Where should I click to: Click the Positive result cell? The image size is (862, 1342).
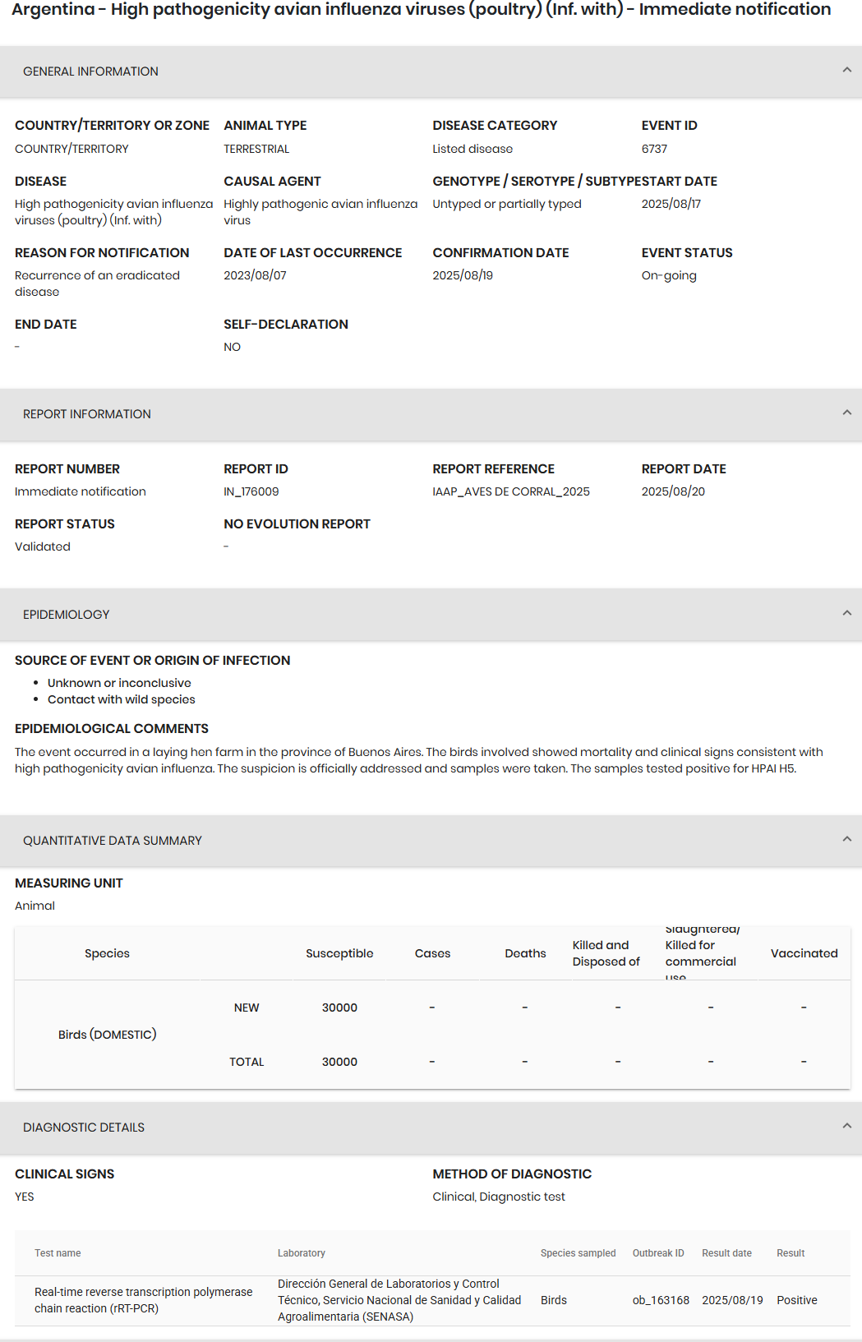click(796, 1300)
